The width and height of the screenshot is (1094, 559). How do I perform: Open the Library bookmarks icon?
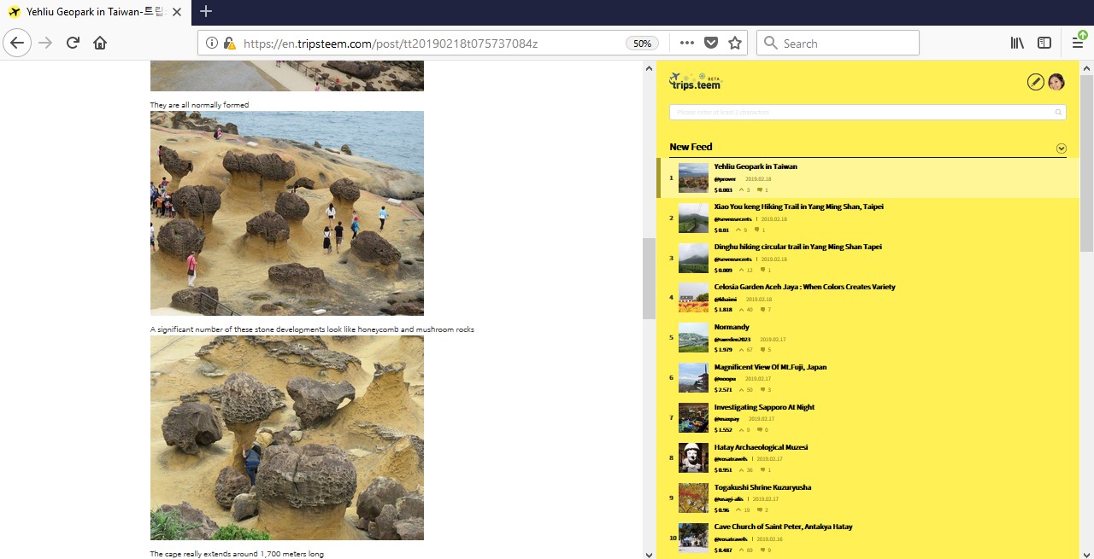click(x=1017, y=43)
